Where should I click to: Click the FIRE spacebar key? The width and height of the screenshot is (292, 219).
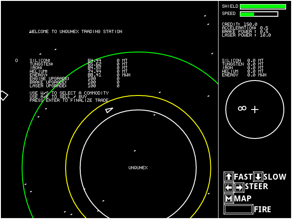pyautogui.click(x=238, y=209)
